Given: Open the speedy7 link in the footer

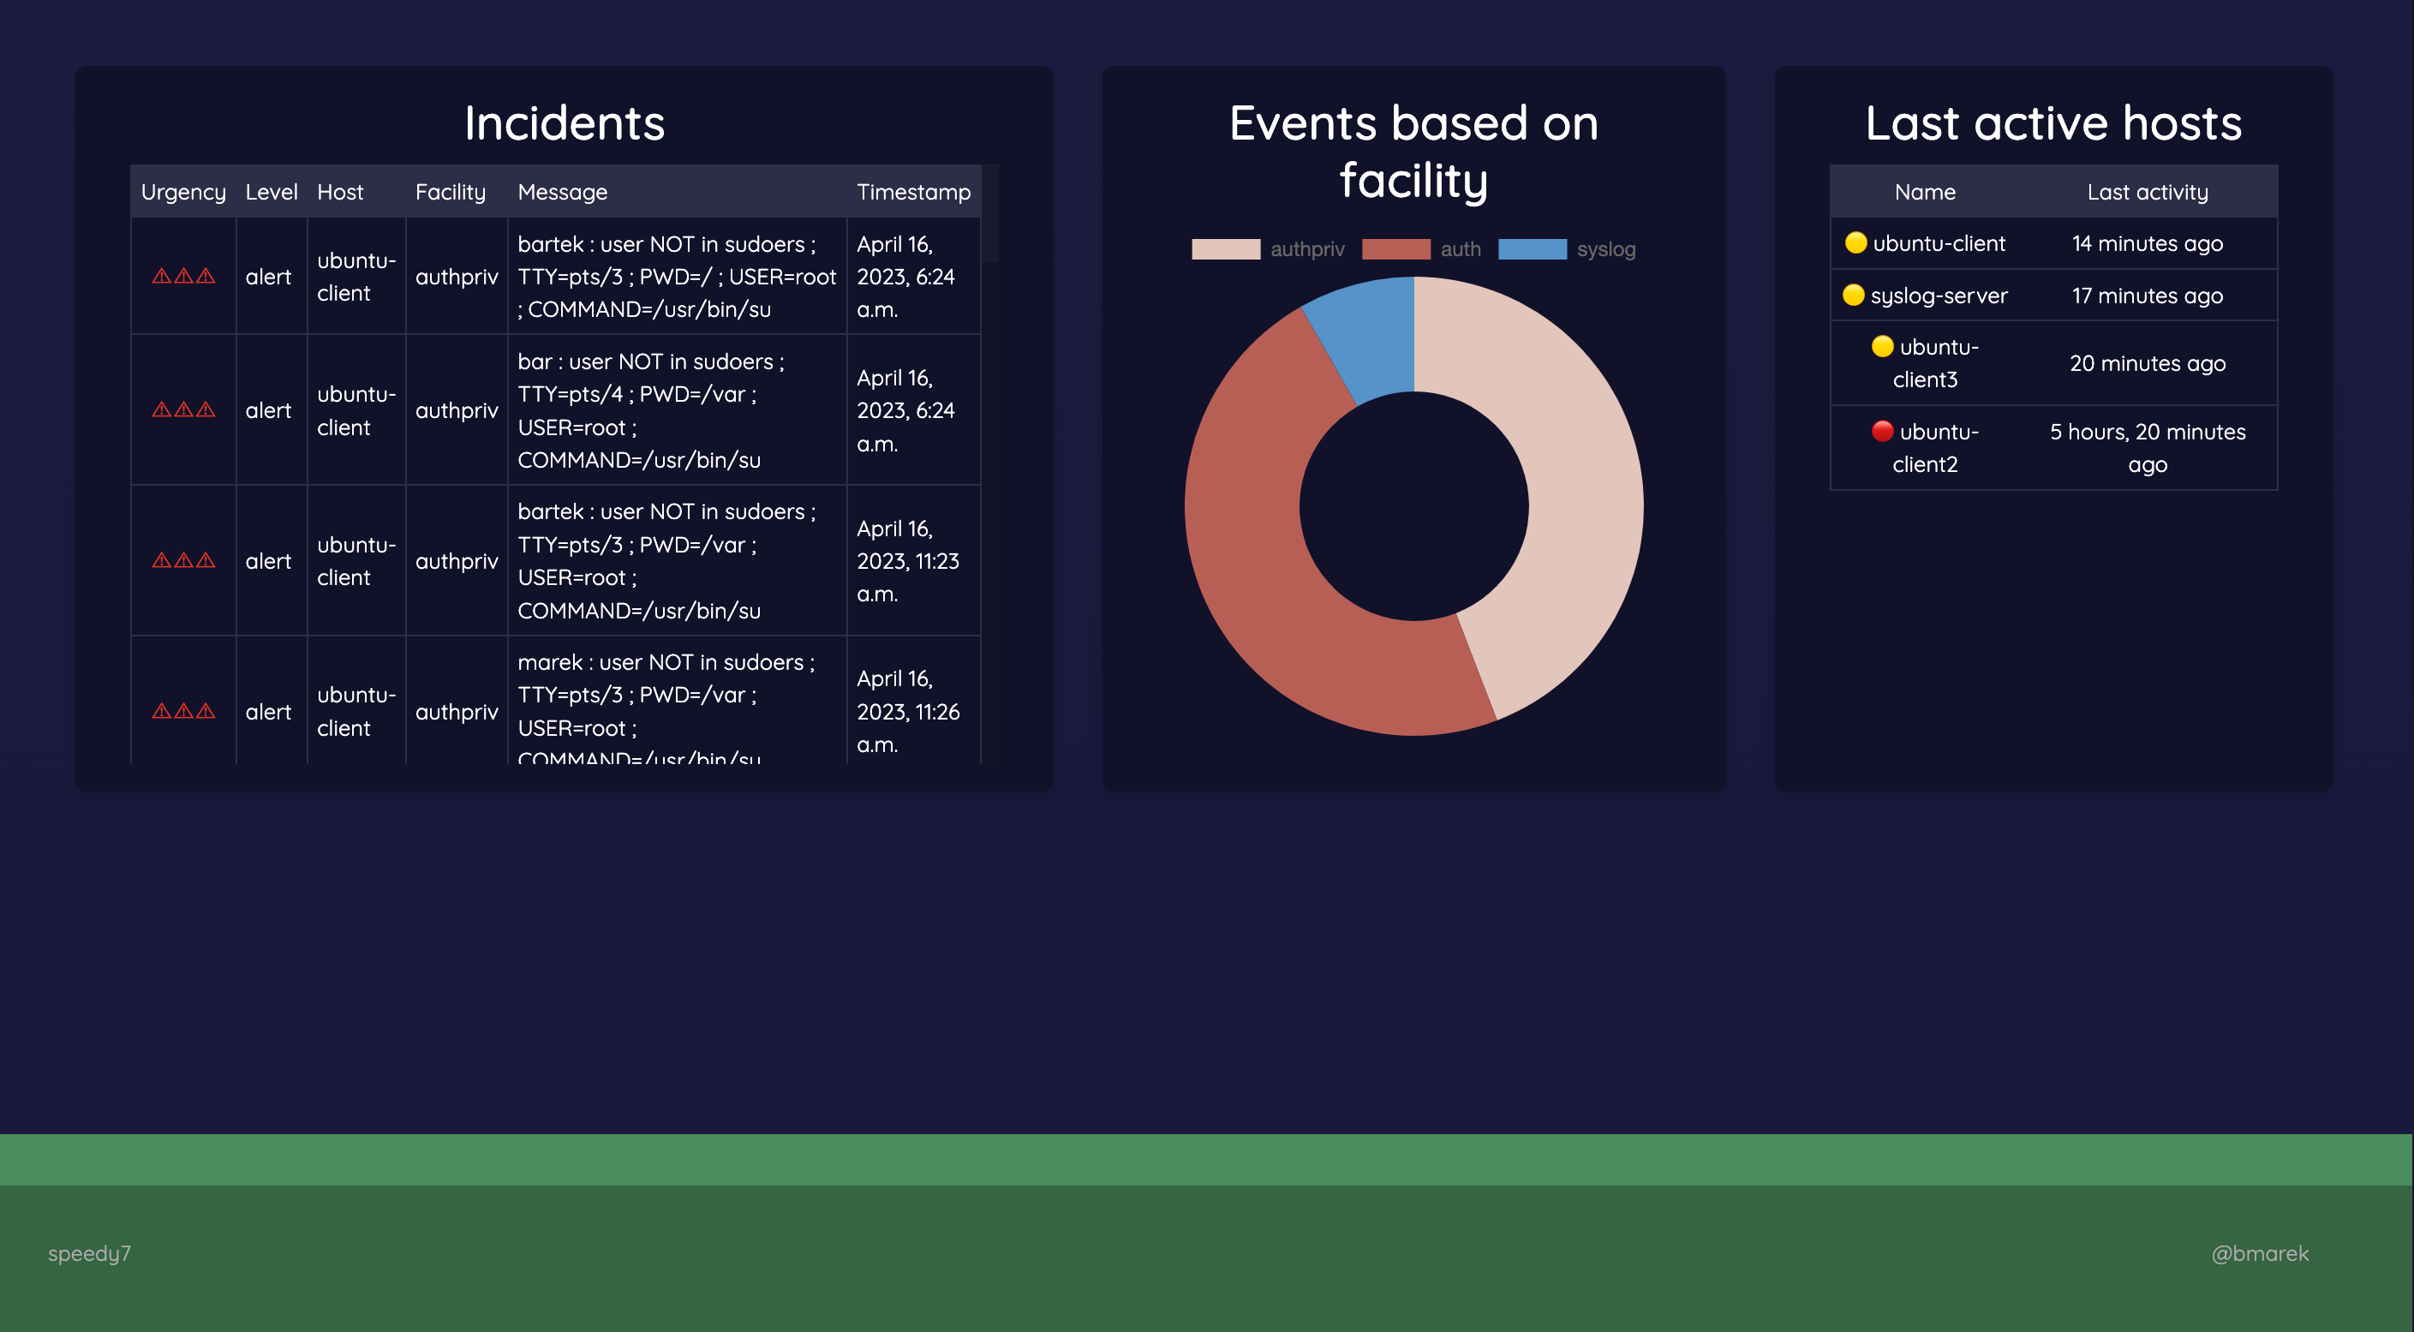Looking at the screenshot, I should (90, 1252).
